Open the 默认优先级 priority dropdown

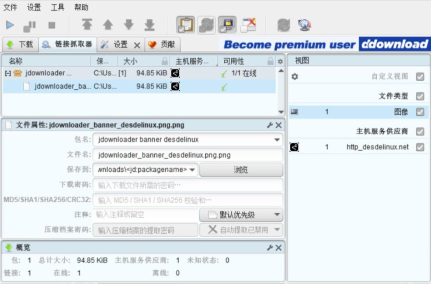click(x=241, y=215)
